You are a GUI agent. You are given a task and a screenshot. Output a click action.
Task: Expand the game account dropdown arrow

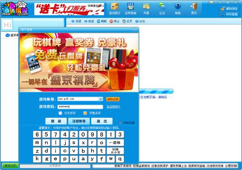[100, 99]
